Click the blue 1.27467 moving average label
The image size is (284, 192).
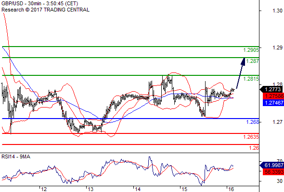click(273, 103)
